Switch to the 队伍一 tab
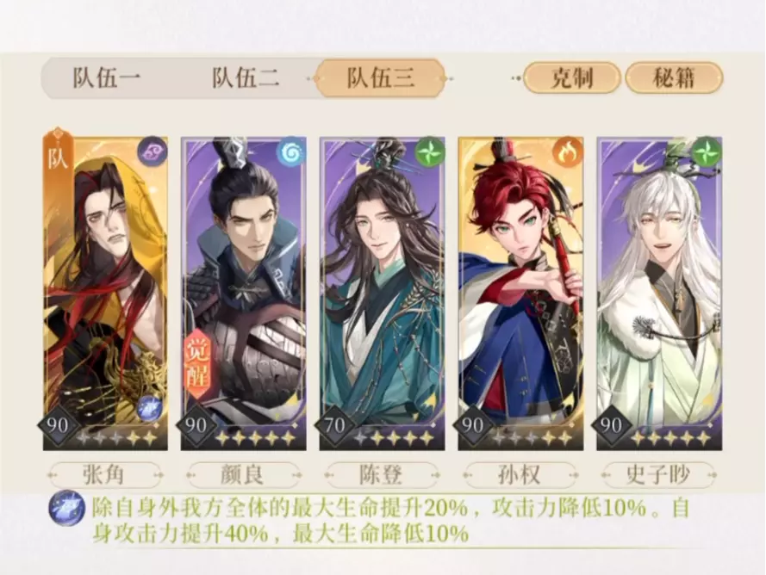 [x=107, y=78]
